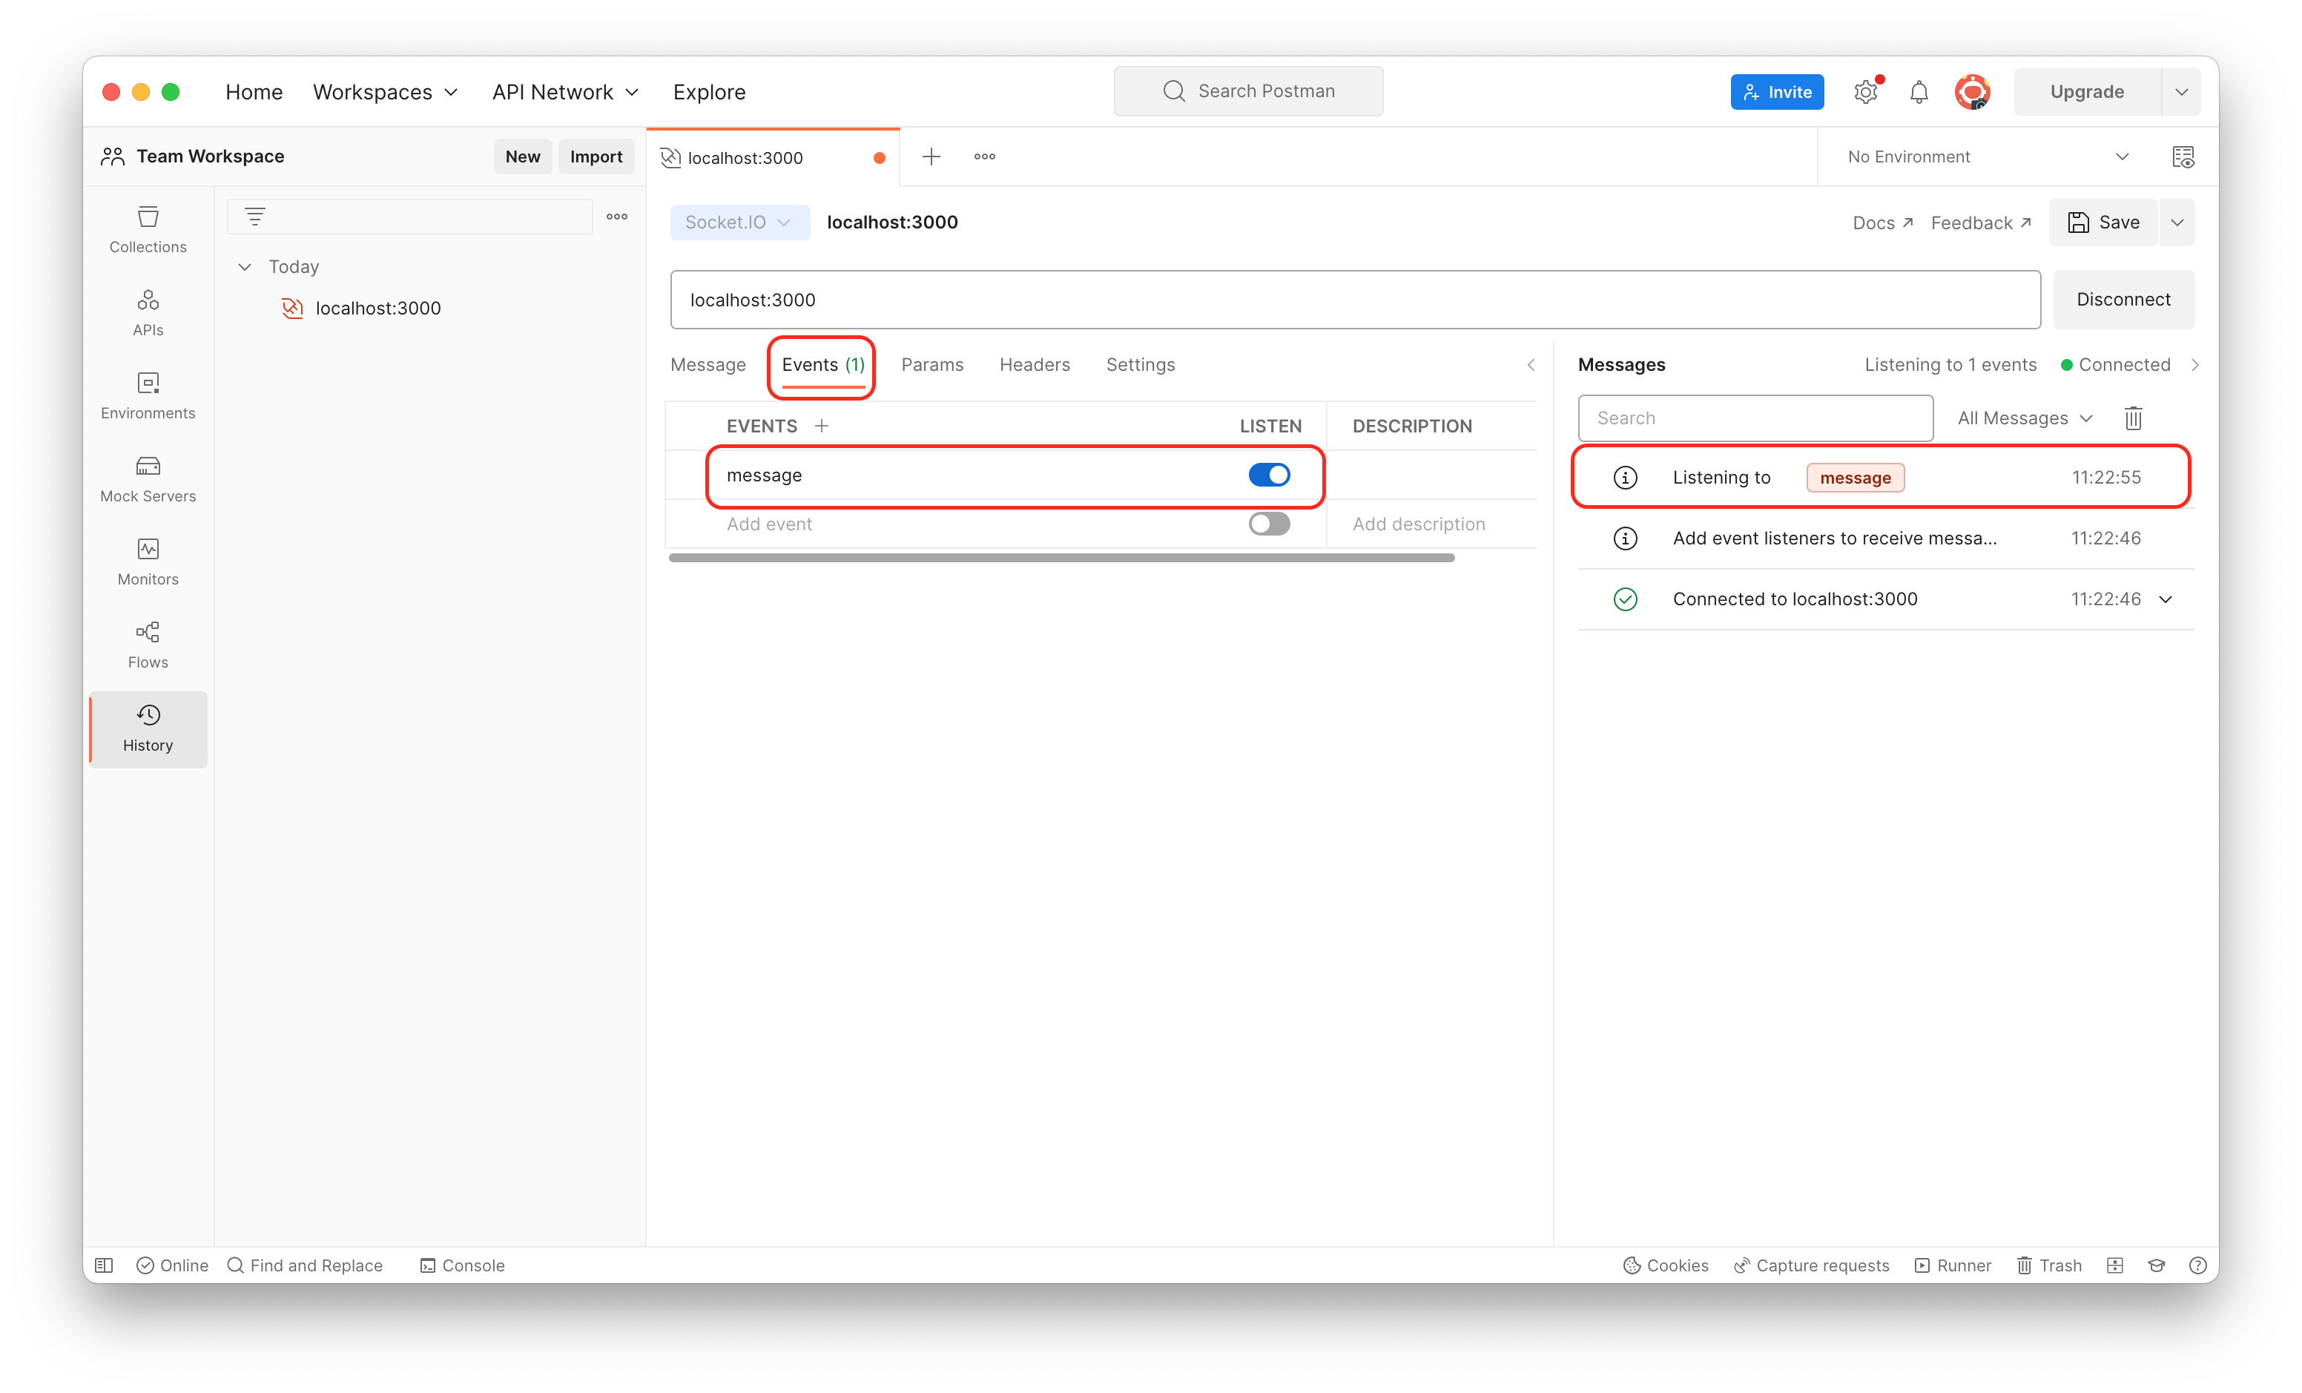The height and width of the screenshot is (1393, 2302).
Task: Switch to the Message tab
Action: (x=708, y=365)
